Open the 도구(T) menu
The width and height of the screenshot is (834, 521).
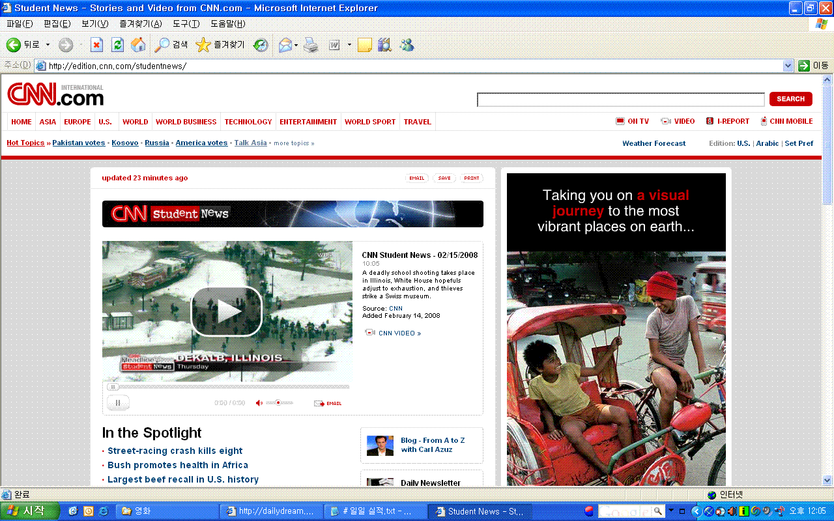(x=186, y=24)
